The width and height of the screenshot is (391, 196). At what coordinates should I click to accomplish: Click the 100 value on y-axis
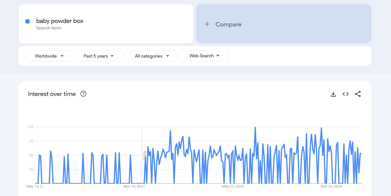pos(30,127)
